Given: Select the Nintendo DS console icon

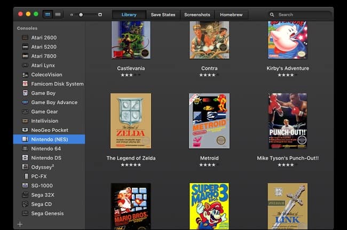Looking at the screenshot, I should tap(25, 158).
